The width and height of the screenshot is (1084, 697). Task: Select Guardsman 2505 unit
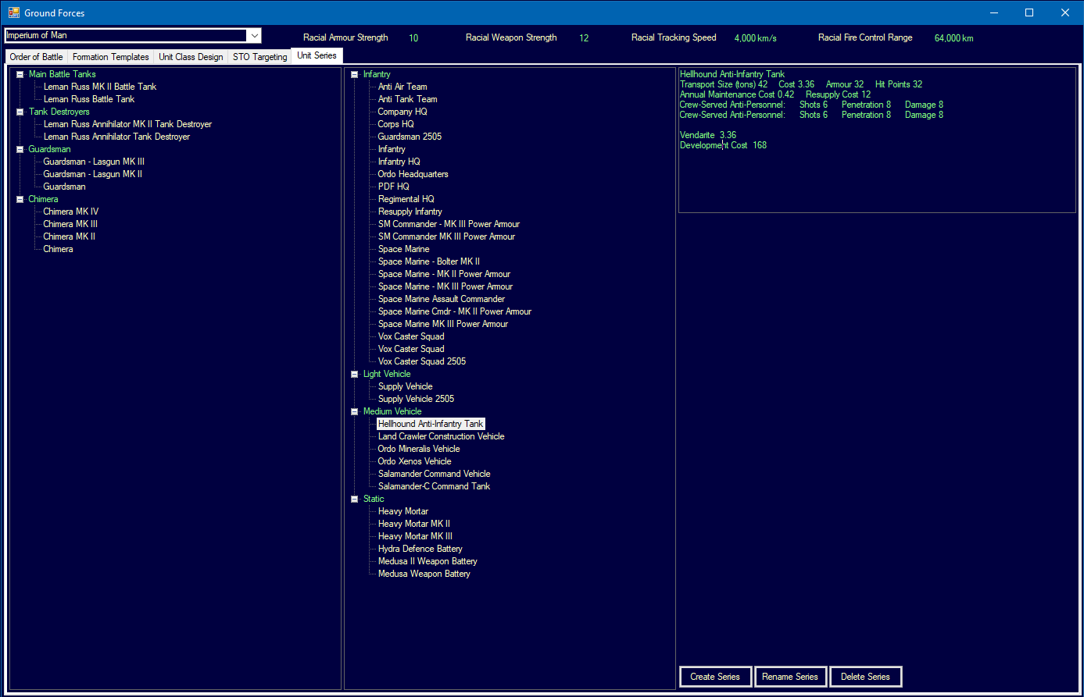tap(410, 137)
